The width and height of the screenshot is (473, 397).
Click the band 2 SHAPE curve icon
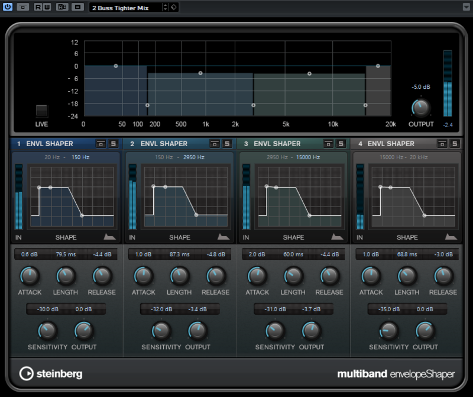tap(223, 237)
